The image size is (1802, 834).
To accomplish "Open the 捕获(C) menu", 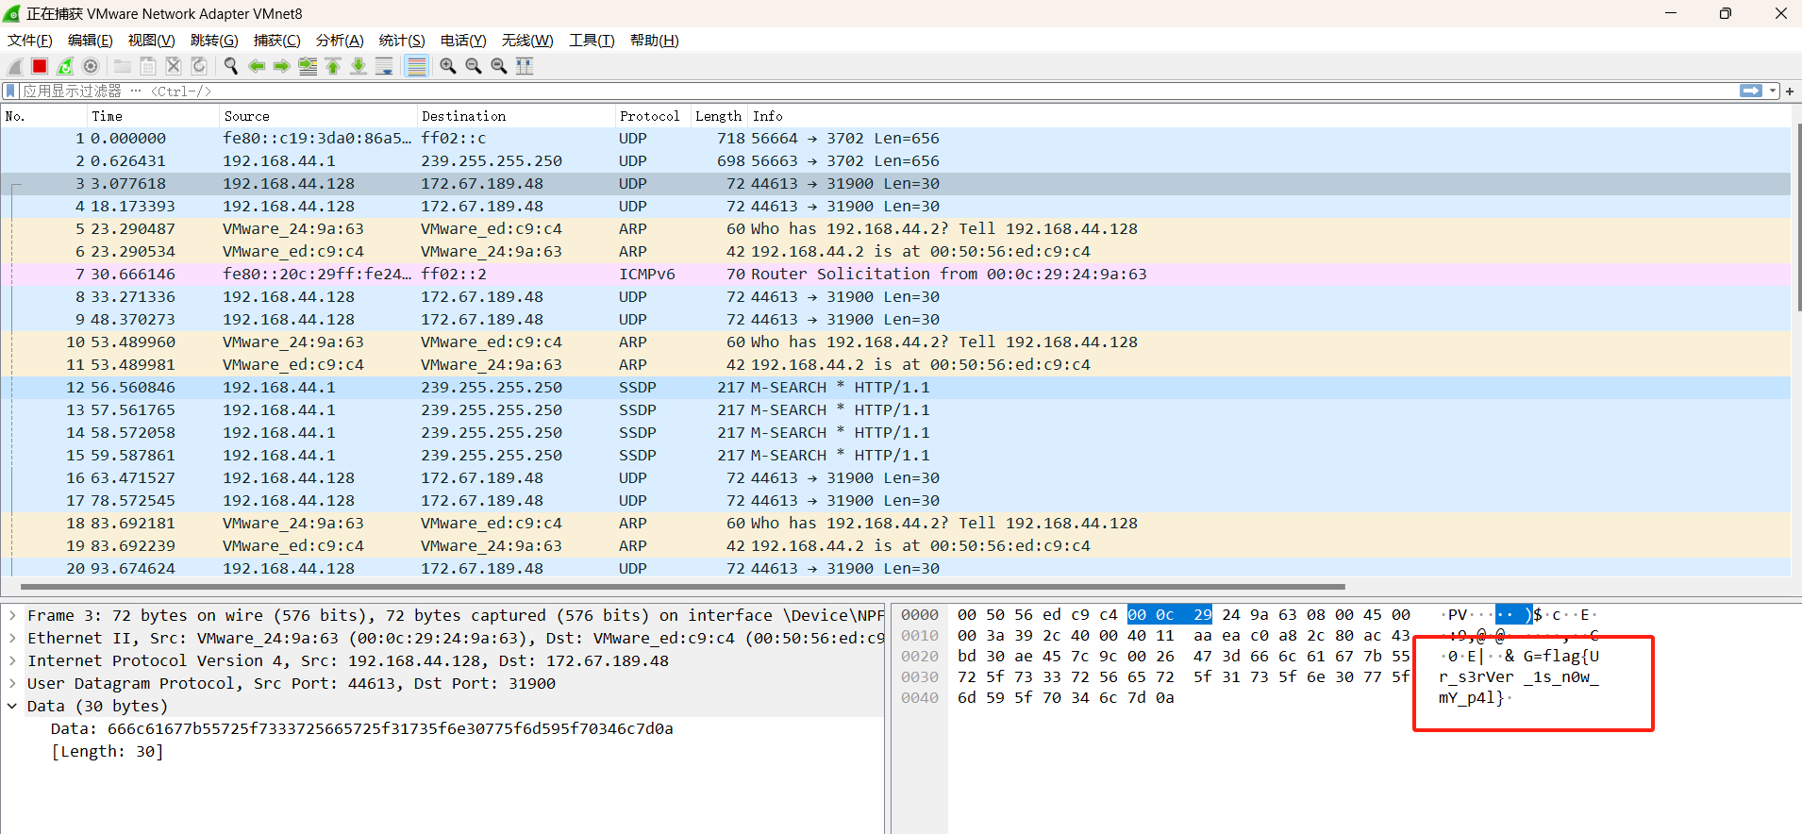I will pyautogui.click(x=276, y=40).
